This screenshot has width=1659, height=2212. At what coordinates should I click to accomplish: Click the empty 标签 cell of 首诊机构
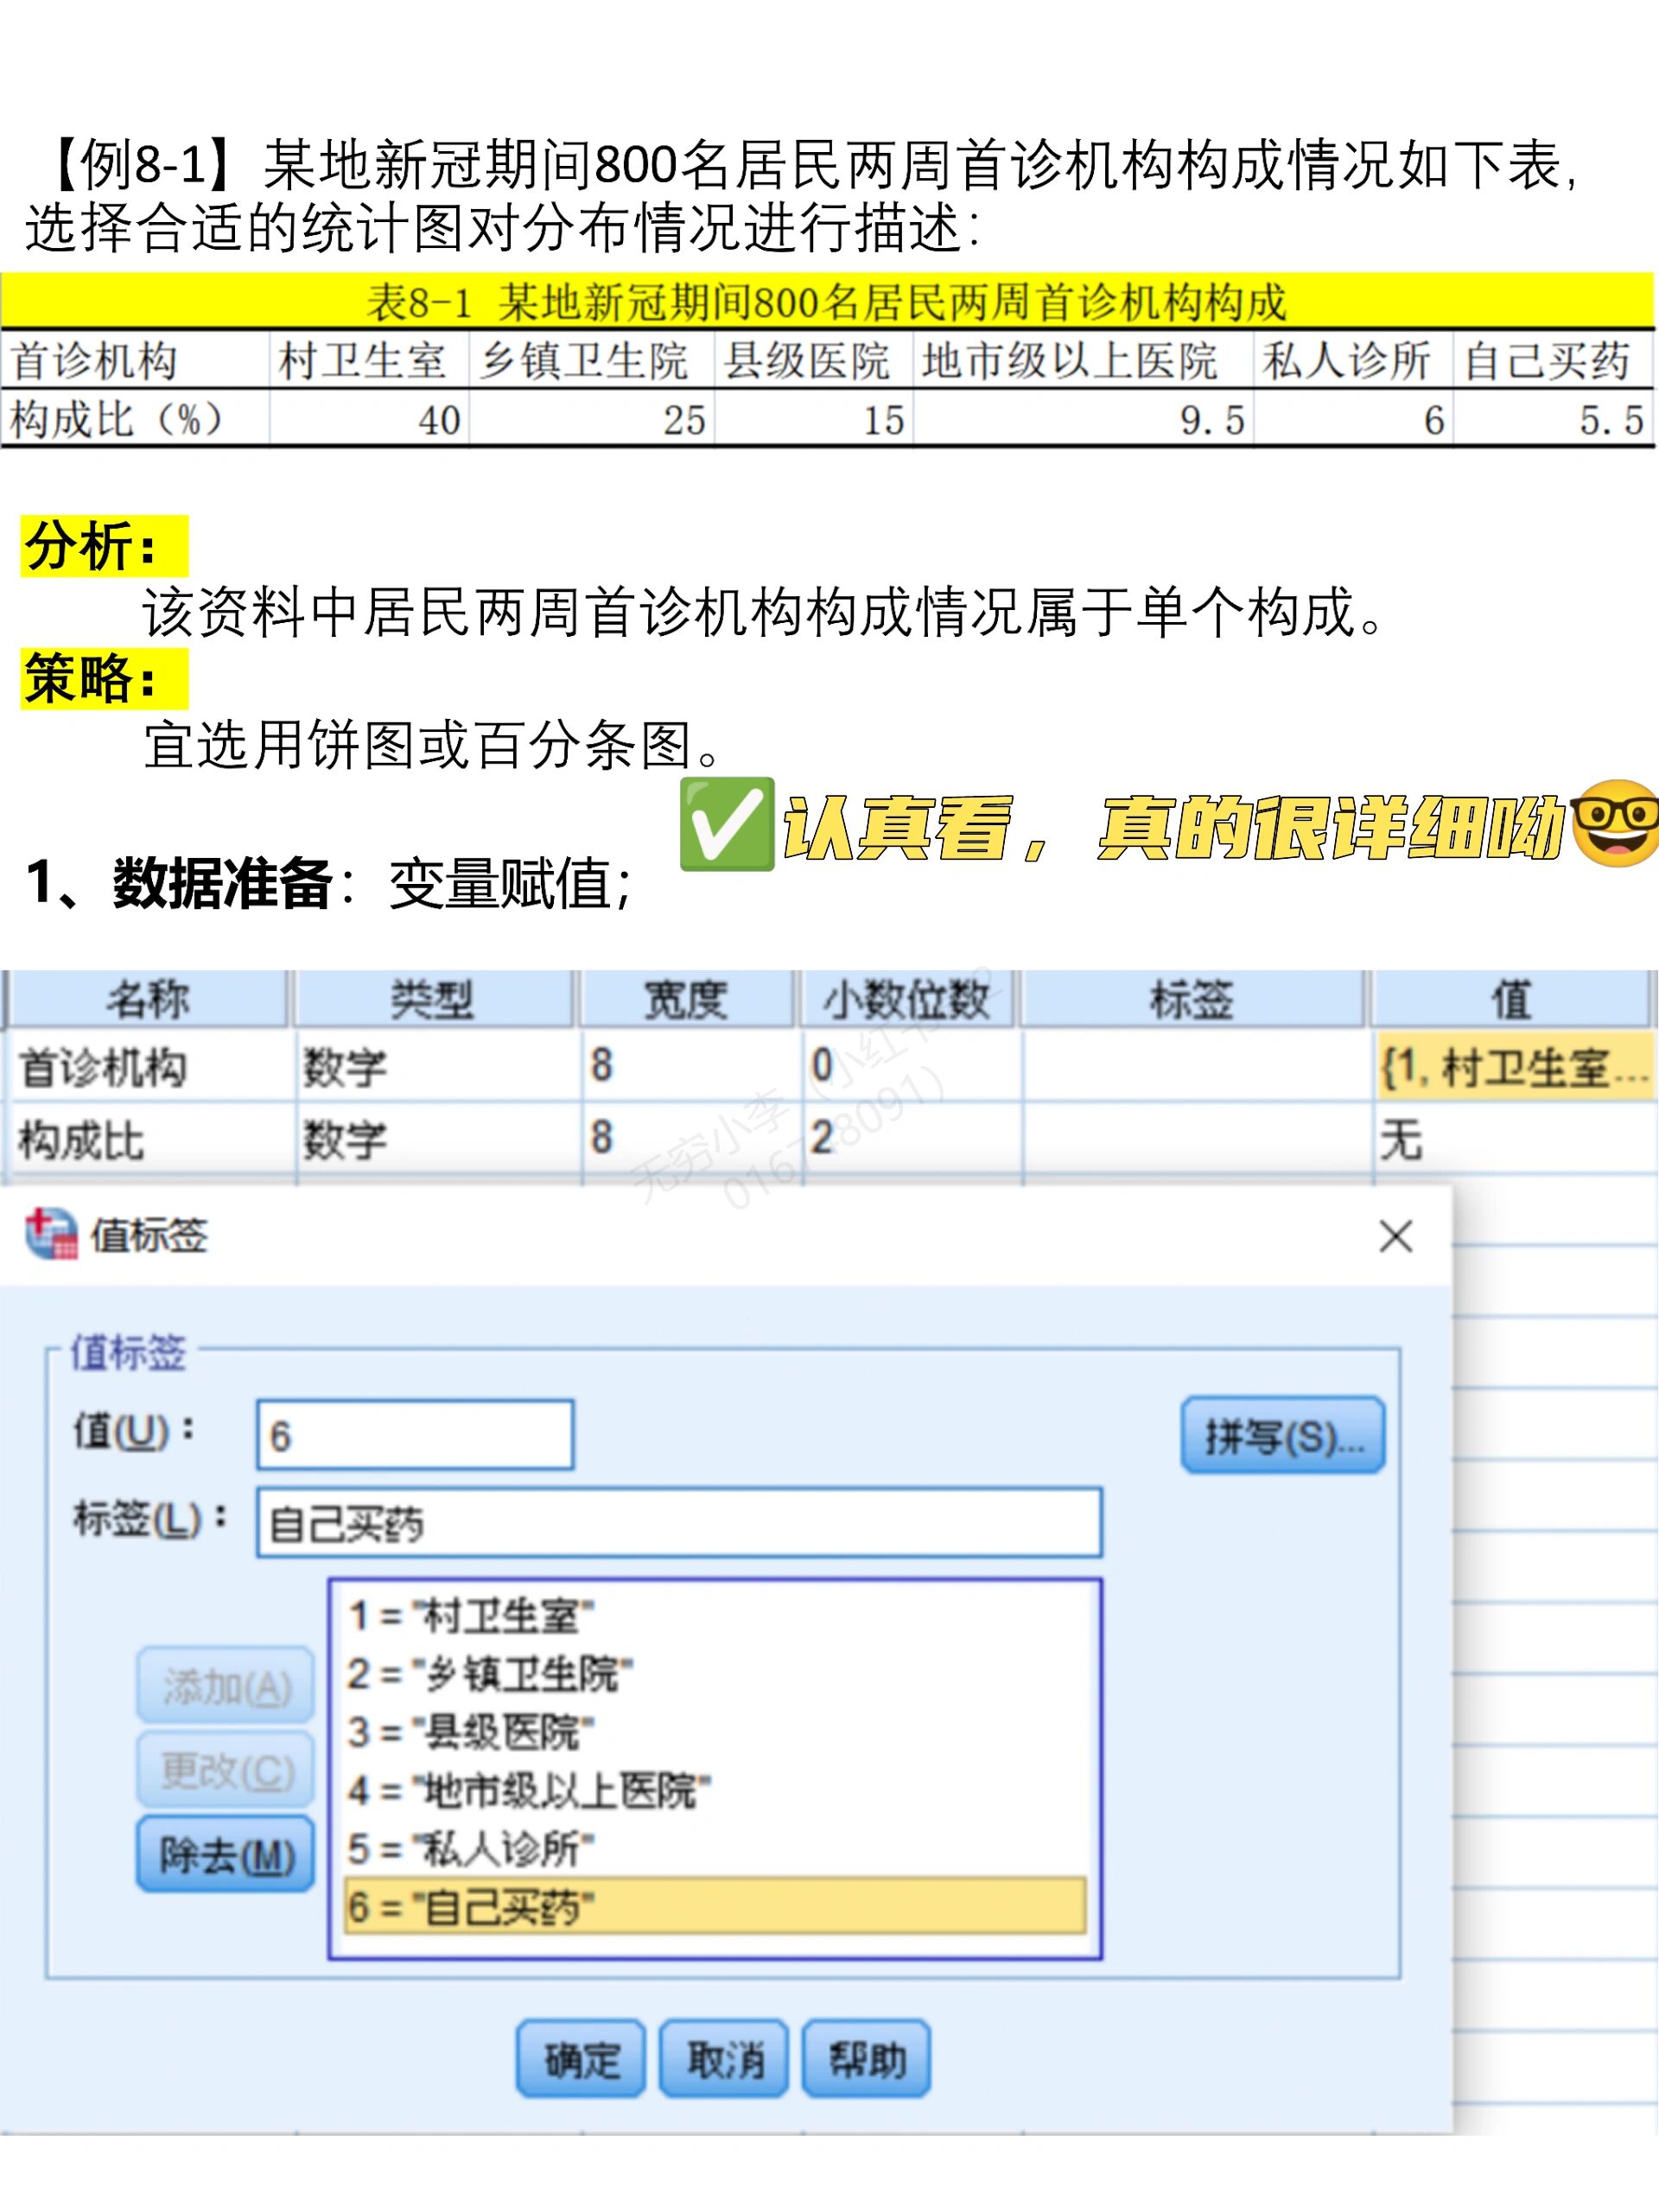pyautogui.click(x=1197, y=1066)
